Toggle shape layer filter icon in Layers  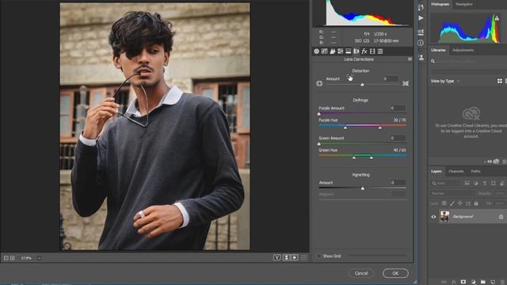click(493, 183)
